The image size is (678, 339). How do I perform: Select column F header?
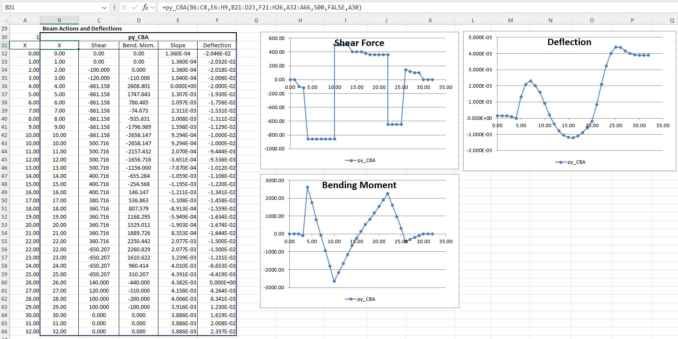click(217, 20)
